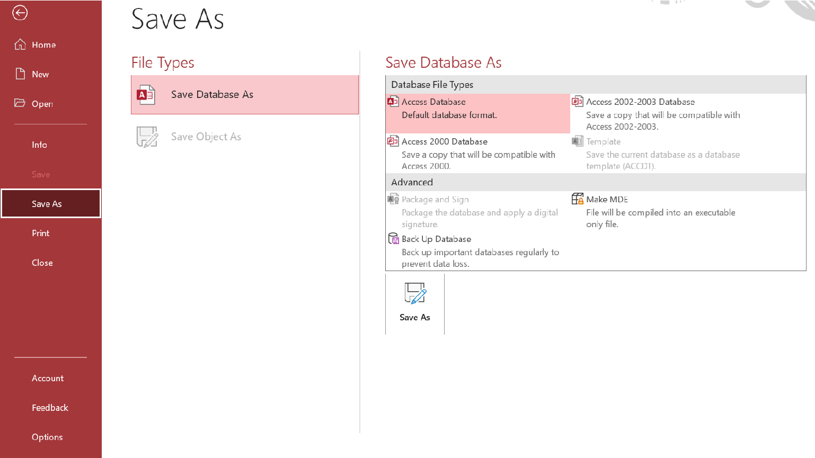Click the Save Object As icon
The width and height of the screenshot is (815, 458).
pyautogui.click(x=147, y=137)
